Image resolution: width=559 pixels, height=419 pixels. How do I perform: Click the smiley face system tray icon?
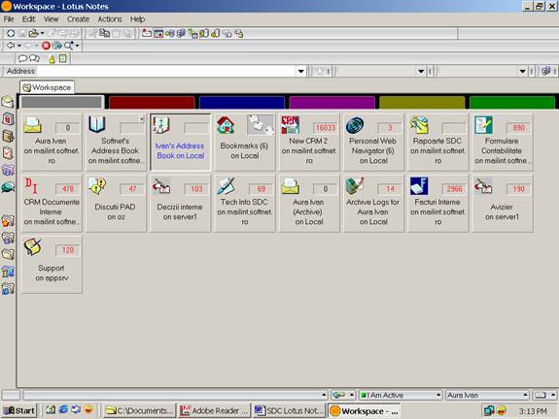[x=502, y=411]
